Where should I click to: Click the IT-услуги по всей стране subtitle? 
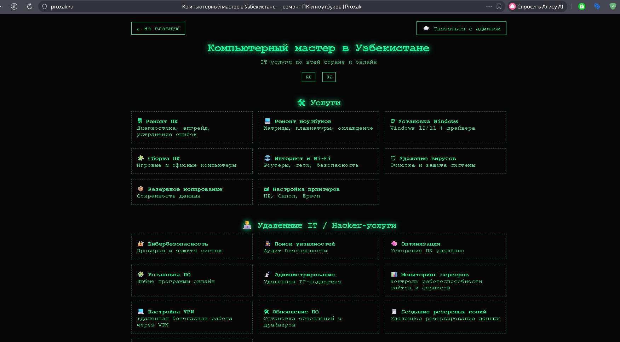pyautogui.click(x=318, y=62)
